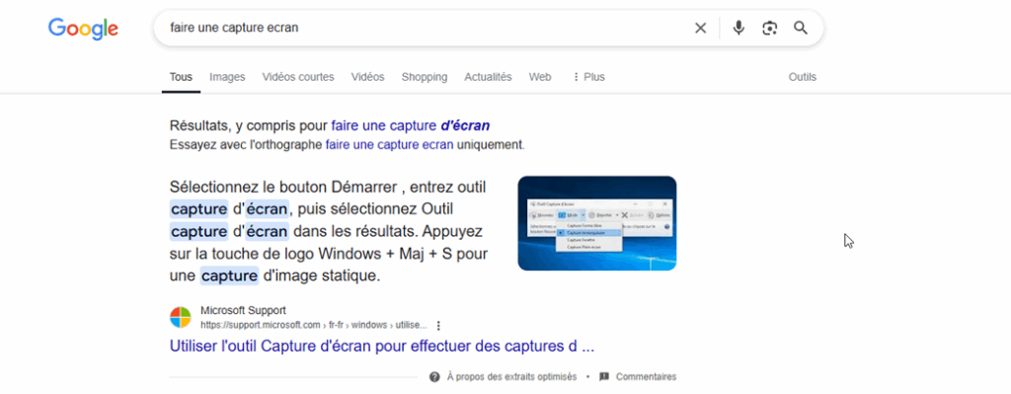Image resolution: width=1011 pixels, height=394 pixels.
Task: Follow the suggestion faire une capture d'écran
Action: (410, 125)
